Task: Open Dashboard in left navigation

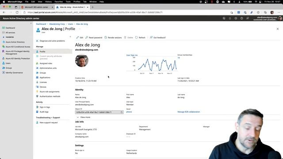Action: click(10, 28)
